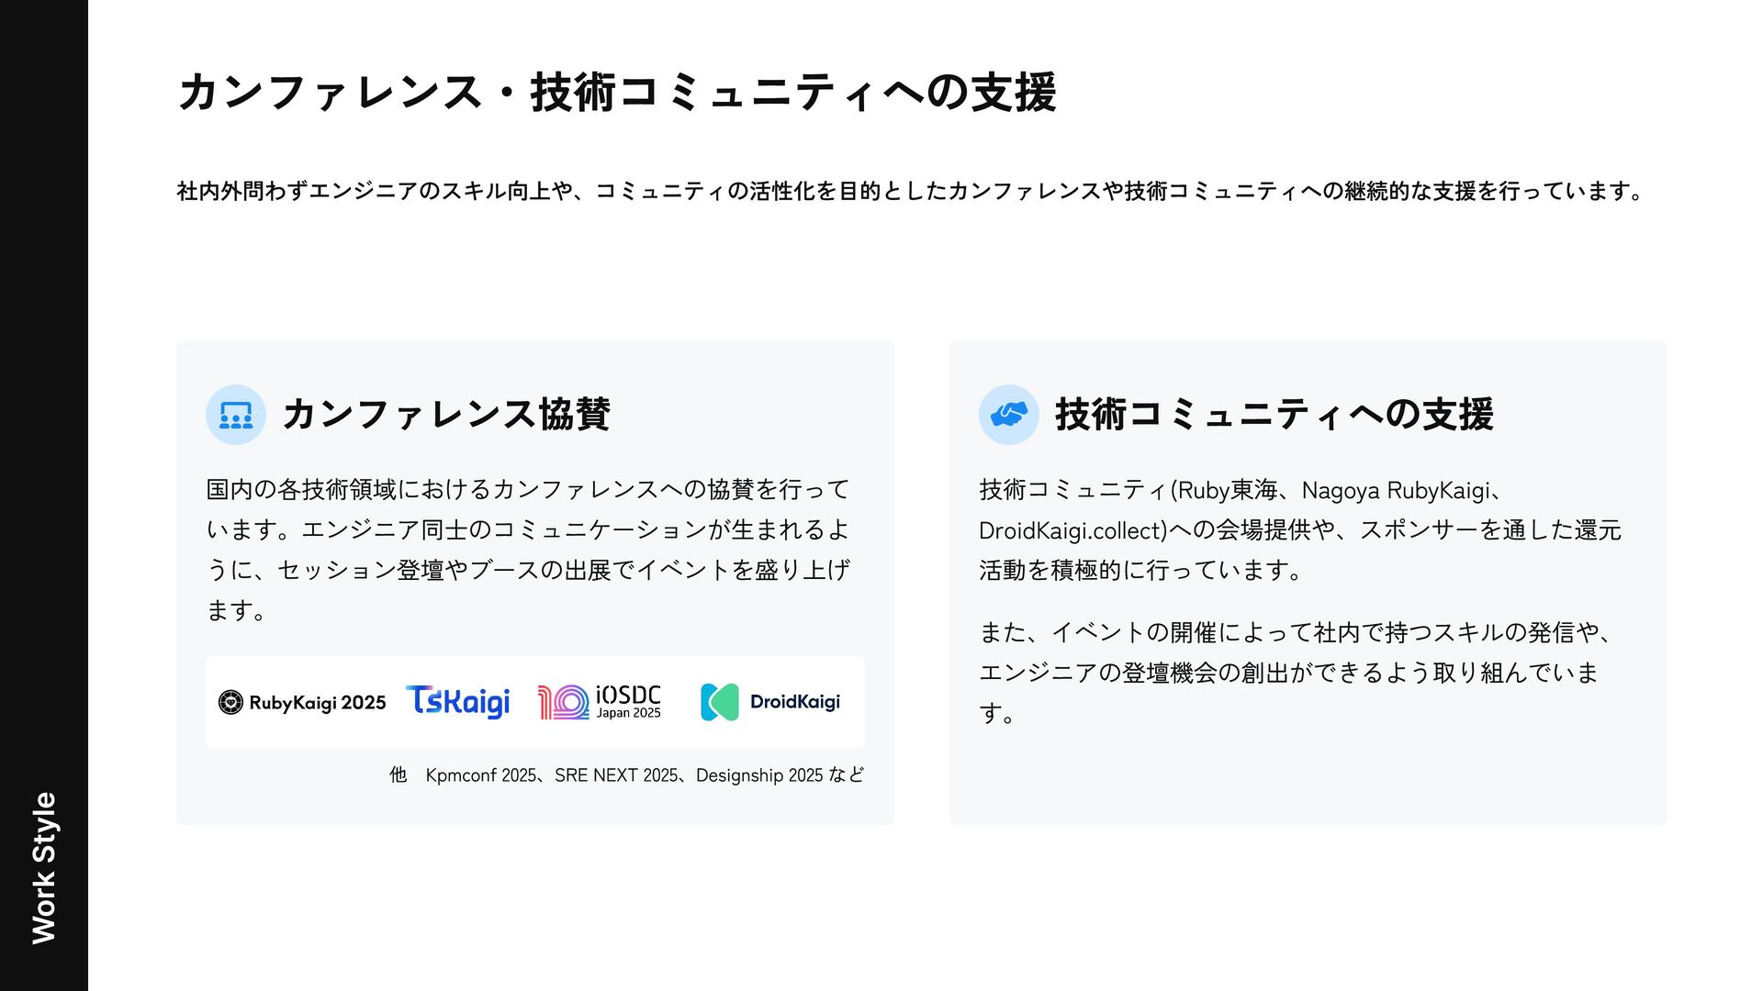Image resolution: width=1763 pixels, height=991 pixels.
Task: Click the green DroidKaigi mascot mark
Action: tap(720, 702)
